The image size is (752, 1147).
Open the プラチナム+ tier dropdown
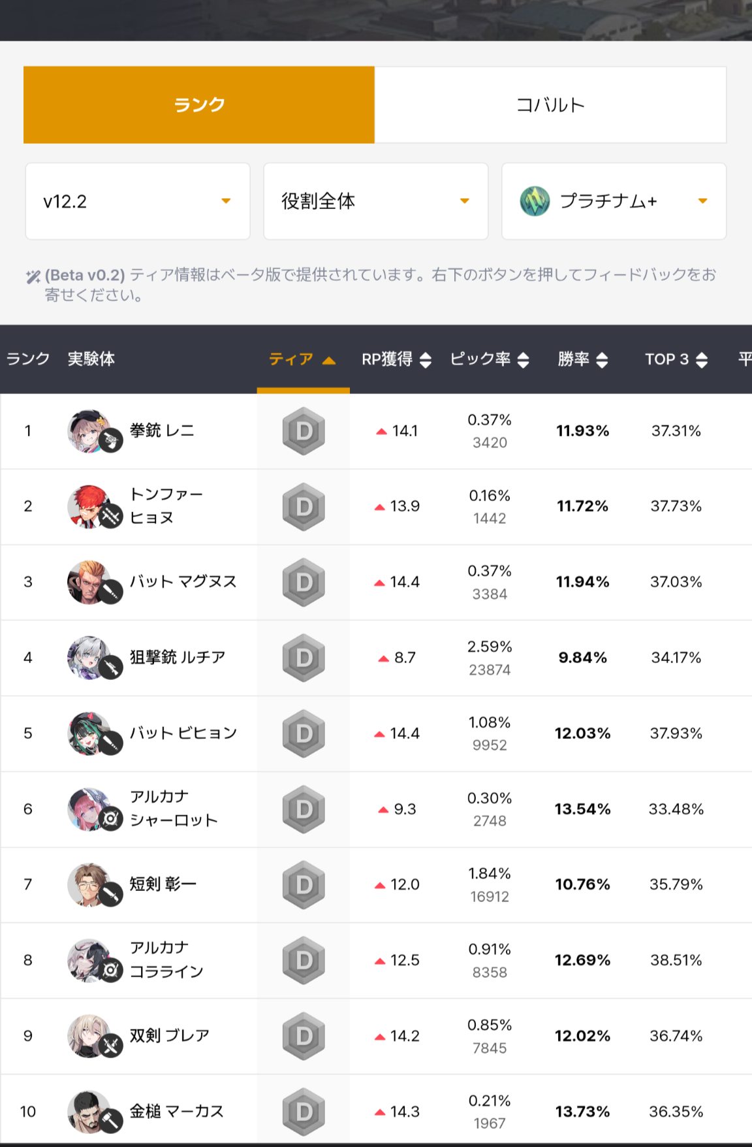614,201
